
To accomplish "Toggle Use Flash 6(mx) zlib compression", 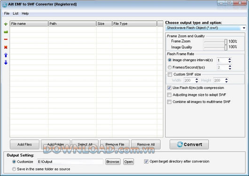I will pyautogui.click(x=169, y=88).
